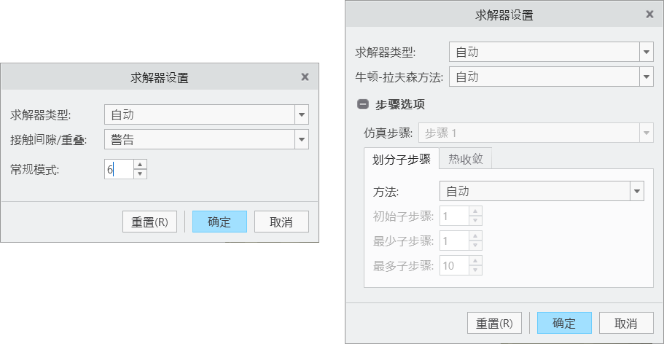Open 求解器类型 dropdown above 牛顿-拉夫森方法
The image size is (664, 344).
coord(646,52)
